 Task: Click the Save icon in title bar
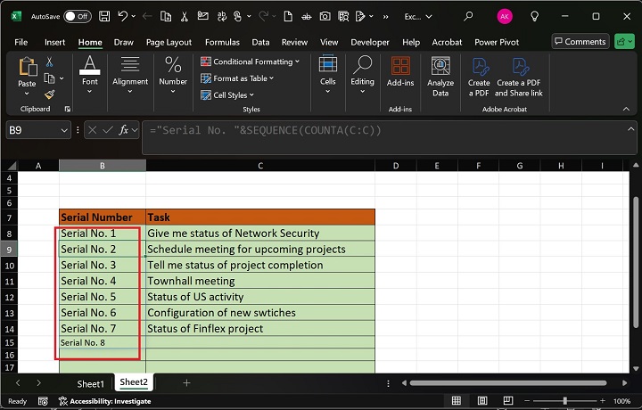[x=105, y=16]
